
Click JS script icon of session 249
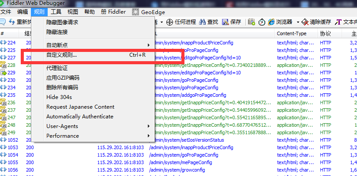tap(3, 132)
